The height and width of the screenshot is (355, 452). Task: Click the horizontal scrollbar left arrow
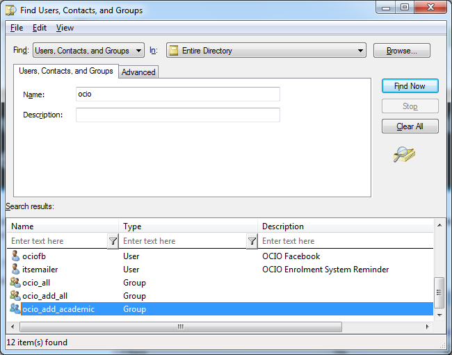click(13, 327)
